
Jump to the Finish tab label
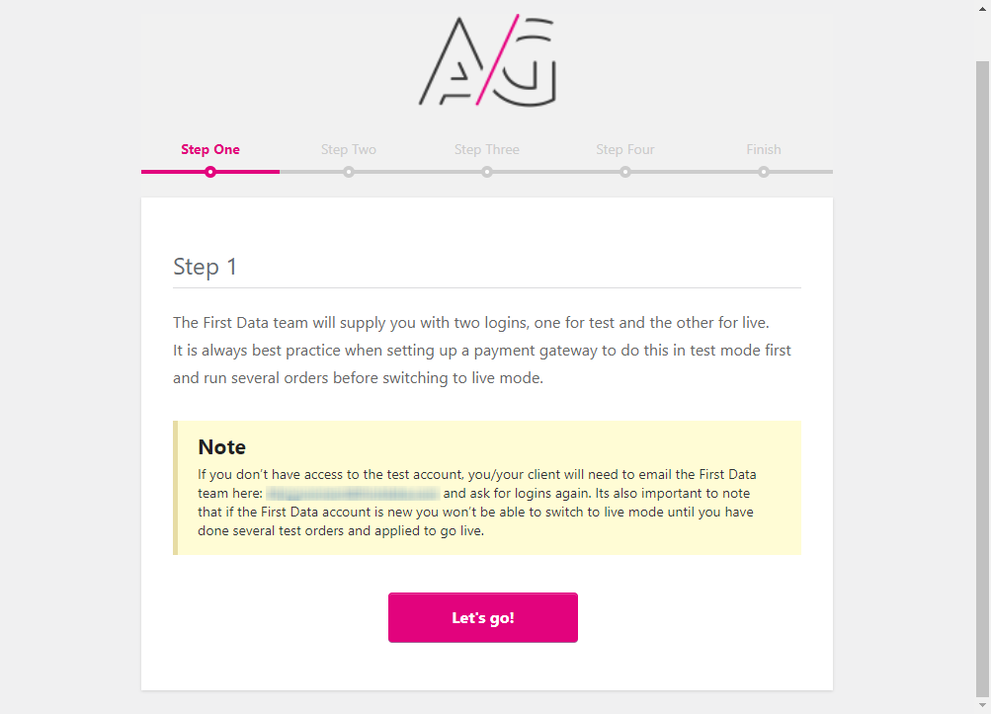[x=764, y=150]
